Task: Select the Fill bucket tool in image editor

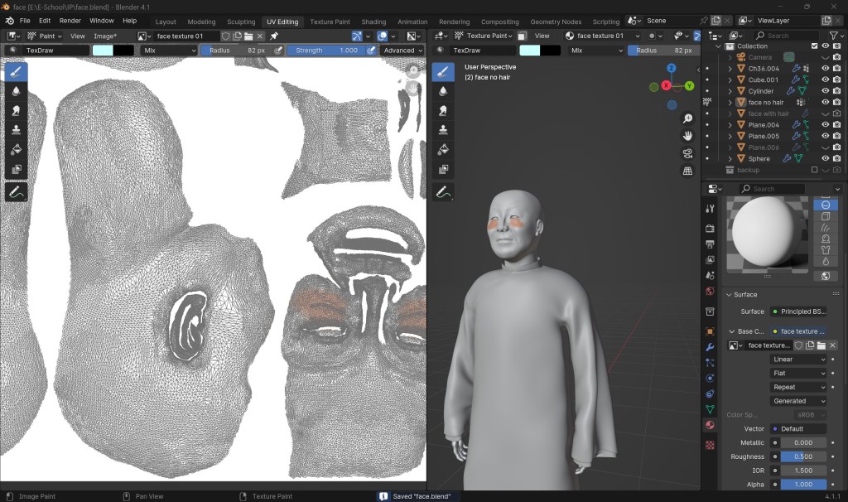Action: point(16,149)
